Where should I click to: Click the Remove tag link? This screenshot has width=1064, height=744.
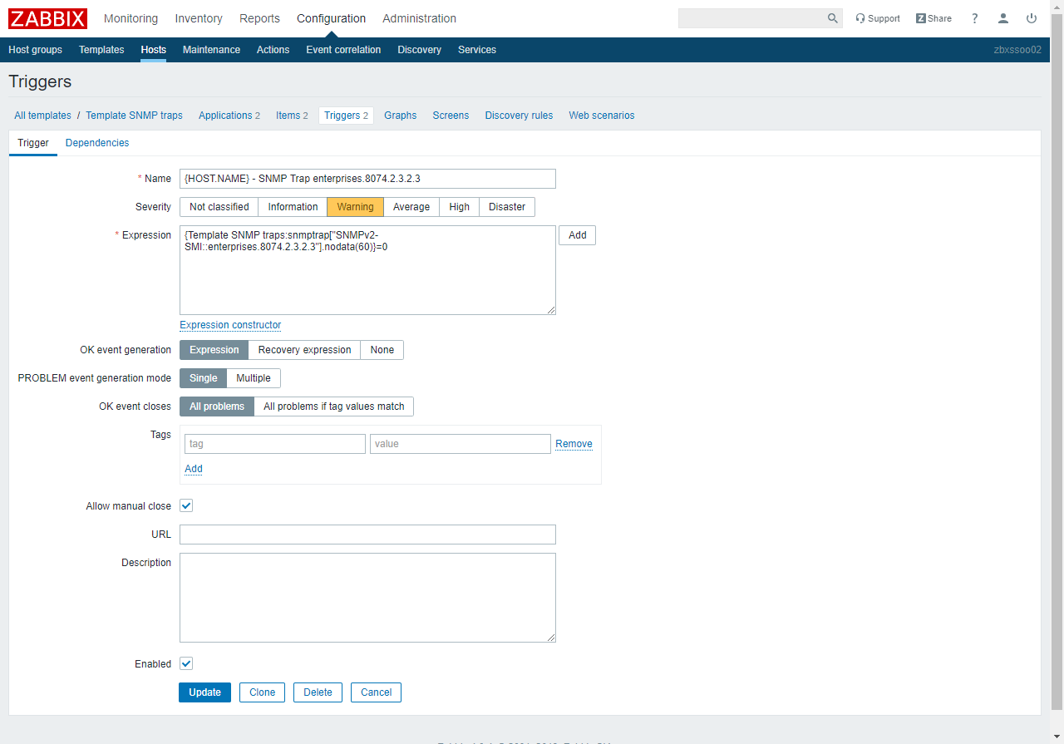(574, 444)
